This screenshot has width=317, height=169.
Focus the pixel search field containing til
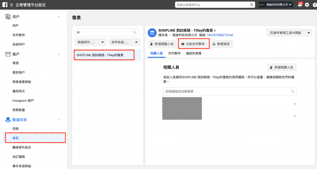107,32
